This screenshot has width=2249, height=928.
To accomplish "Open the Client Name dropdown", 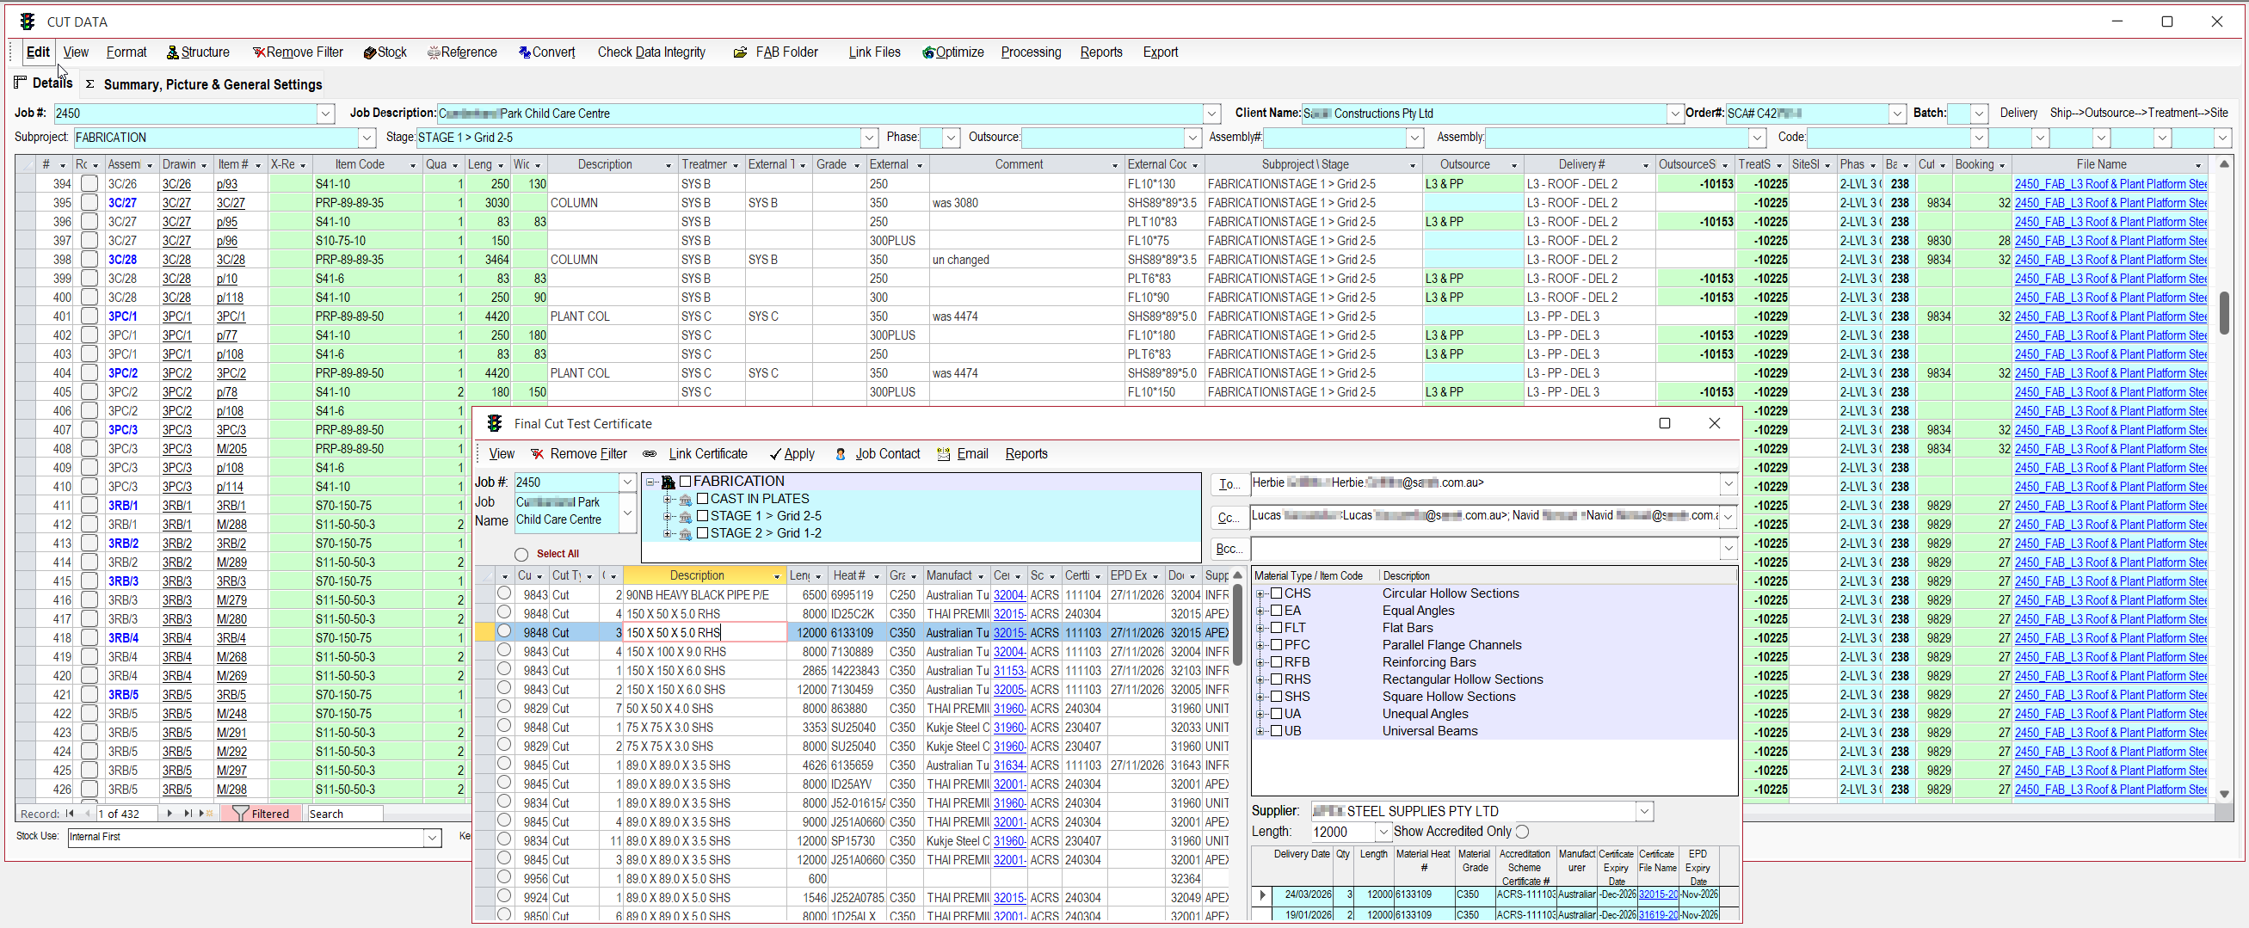I will (1675, 114).
